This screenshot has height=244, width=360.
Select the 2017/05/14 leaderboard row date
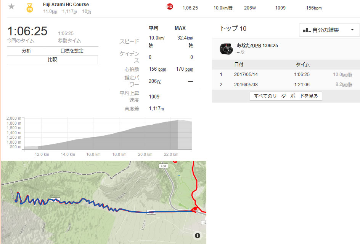coord(246,74)
